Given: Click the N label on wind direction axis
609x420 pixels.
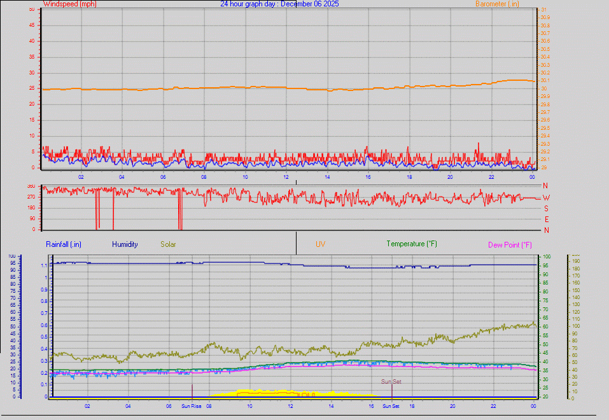Looking at the screenshot, I should pos(544,186).
